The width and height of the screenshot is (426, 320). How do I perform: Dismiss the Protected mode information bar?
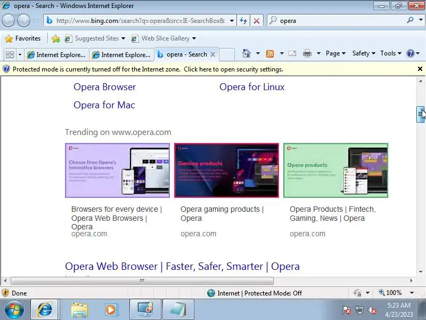420,69
